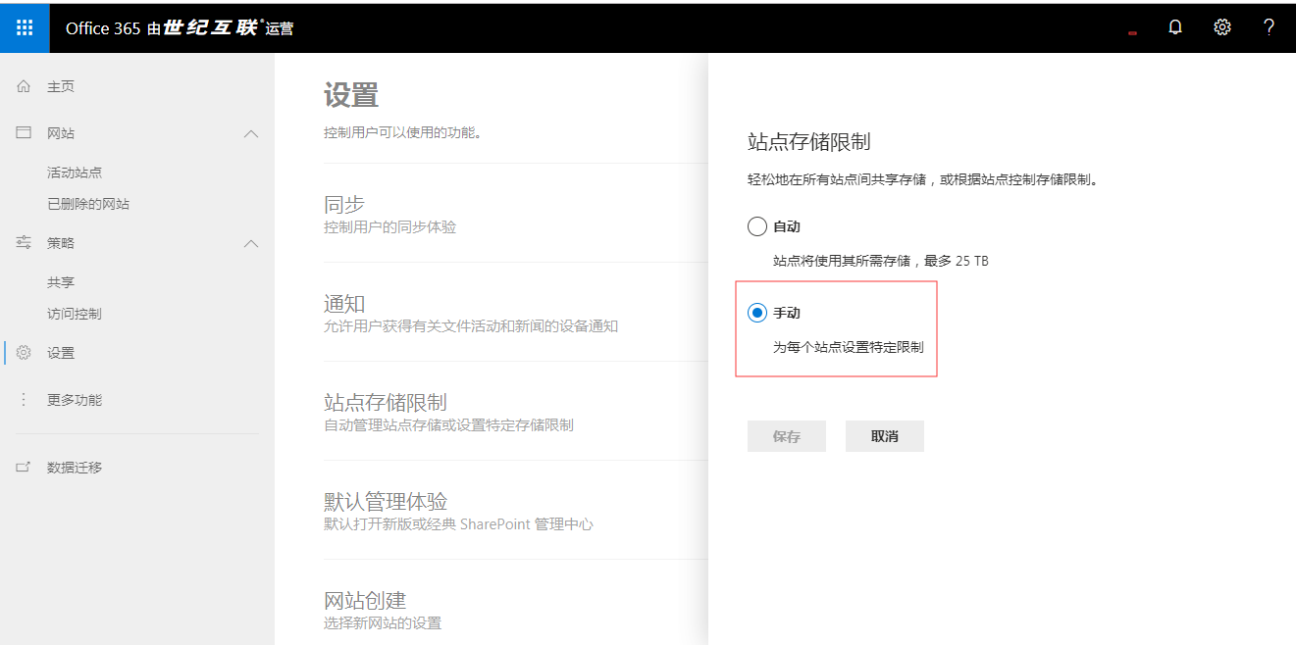The image size is (1296, 645).
Task: Open the 同步 settings entry
Action: coord(344,205)
